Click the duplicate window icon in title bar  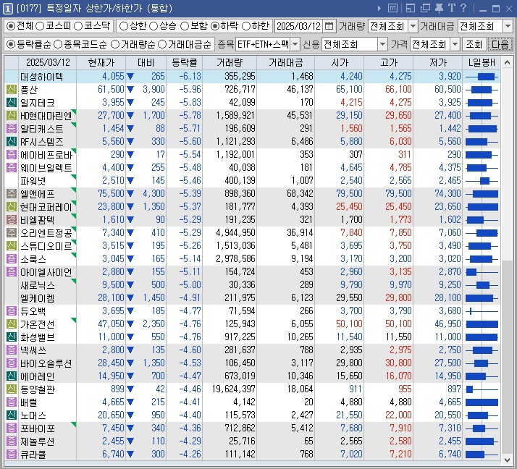pos(425,8)
